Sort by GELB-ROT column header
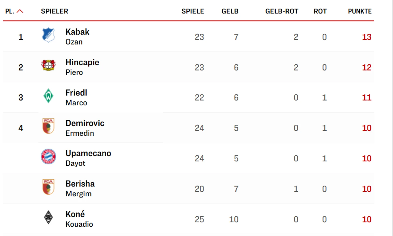The width and height of the screenshot is (393, 236). click(282, 11)
